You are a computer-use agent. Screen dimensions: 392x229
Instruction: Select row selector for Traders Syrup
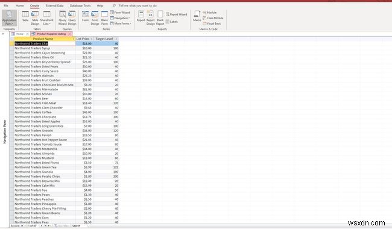(11, 48)
